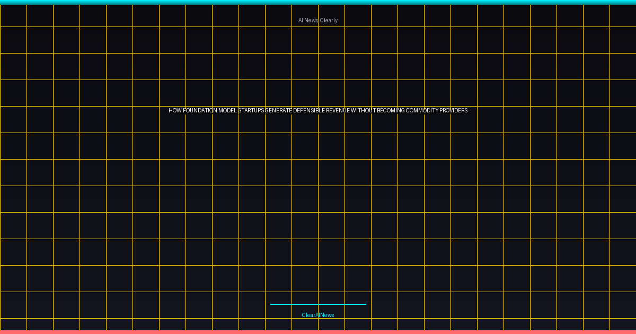Open the ClearAINews link at the bottom
The image size is (636, 334).
318,315
